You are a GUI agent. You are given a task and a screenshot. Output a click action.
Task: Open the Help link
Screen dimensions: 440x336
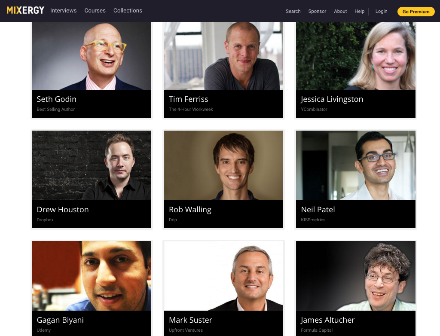(360, 11)
